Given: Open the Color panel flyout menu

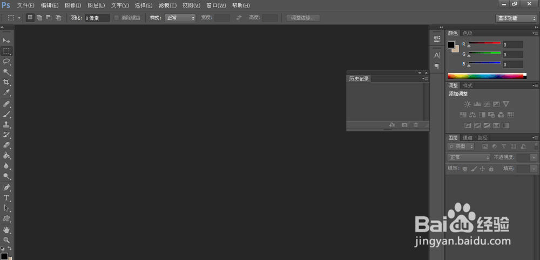Looking at the screenshot, I should [535, 33].
